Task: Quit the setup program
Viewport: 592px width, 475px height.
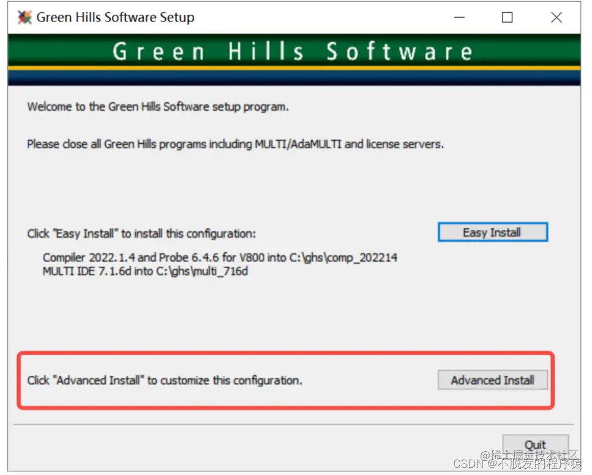Action: pyautogui.click(x=535, y=444)
